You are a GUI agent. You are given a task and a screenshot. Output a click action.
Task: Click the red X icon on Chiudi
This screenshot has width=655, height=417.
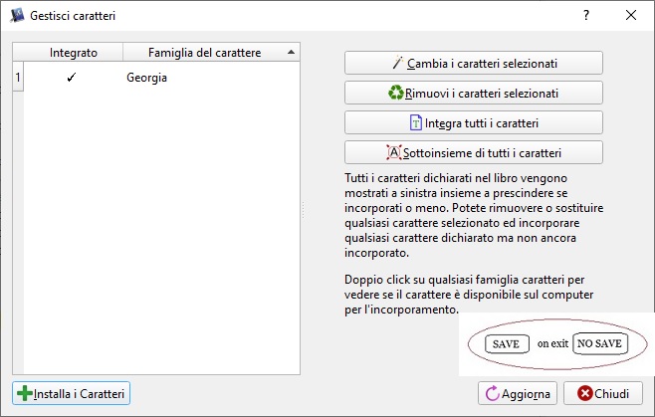585,394
